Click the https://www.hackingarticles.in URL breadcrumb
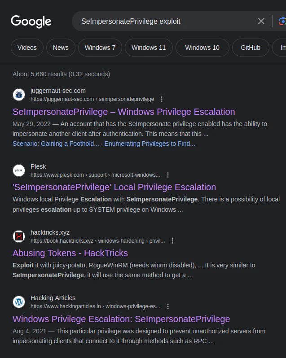The height and width of the screenshot is (358, 286). point(95,306)
